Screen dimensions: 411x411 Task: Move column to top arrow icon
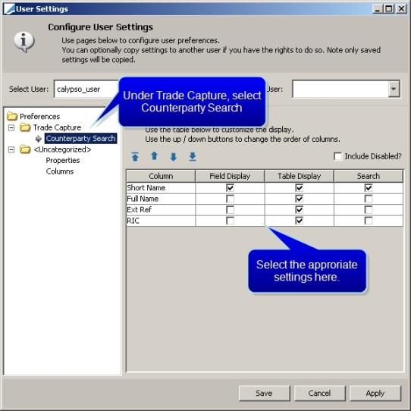tap(135, 156)
